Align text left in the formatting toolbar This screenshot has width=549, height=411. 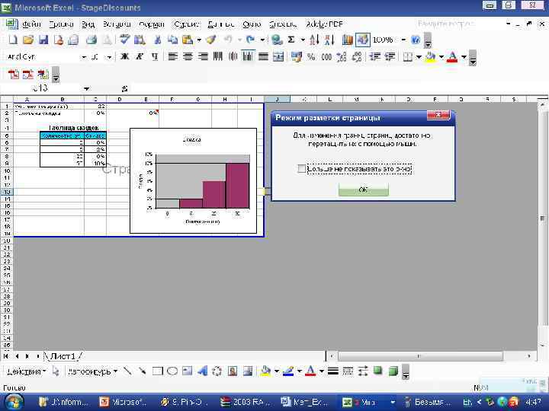click(172, 56)
